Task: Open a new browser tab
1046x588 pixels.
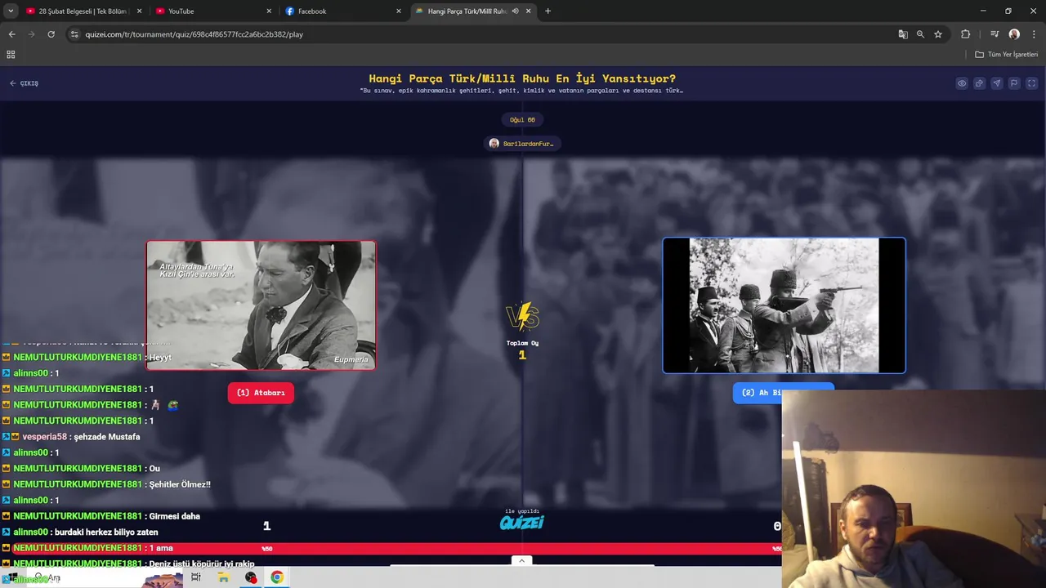Action: 548,11
